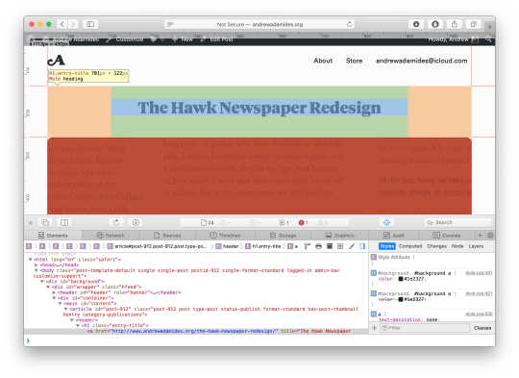Screen dimensions: 519x378
Task: Click the Safari address bar
Action: click(259, 24)
